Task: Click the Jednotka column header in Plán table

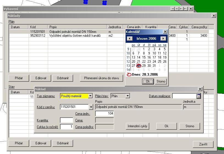Action: tap(115, 27)
